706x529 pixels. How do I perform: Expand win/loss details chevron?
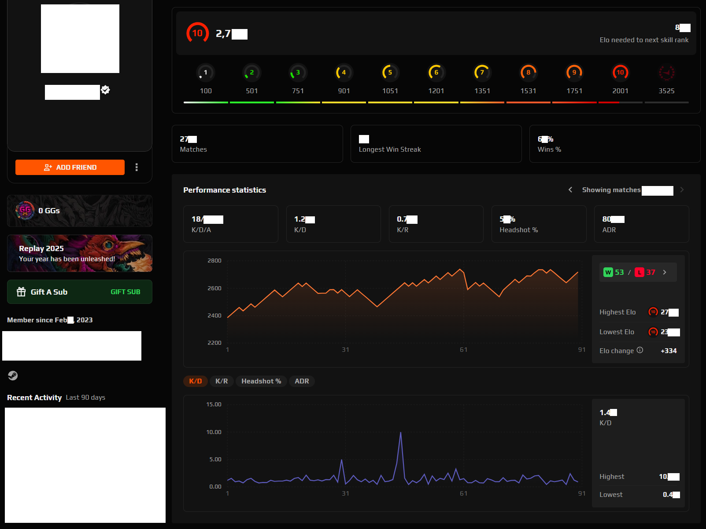[665, 272]
